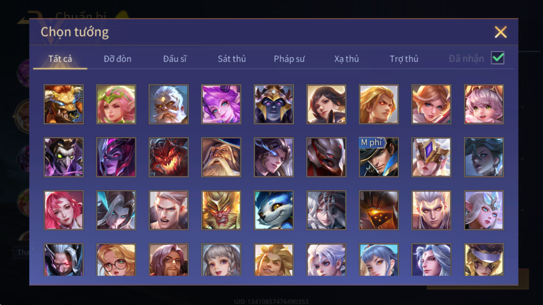Pick the hero portrait labeled M phí

click(379, 157)
